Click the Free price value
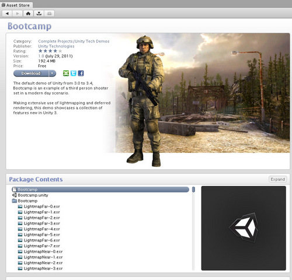This screenshot has width=292, height=280. click(42, 66)
